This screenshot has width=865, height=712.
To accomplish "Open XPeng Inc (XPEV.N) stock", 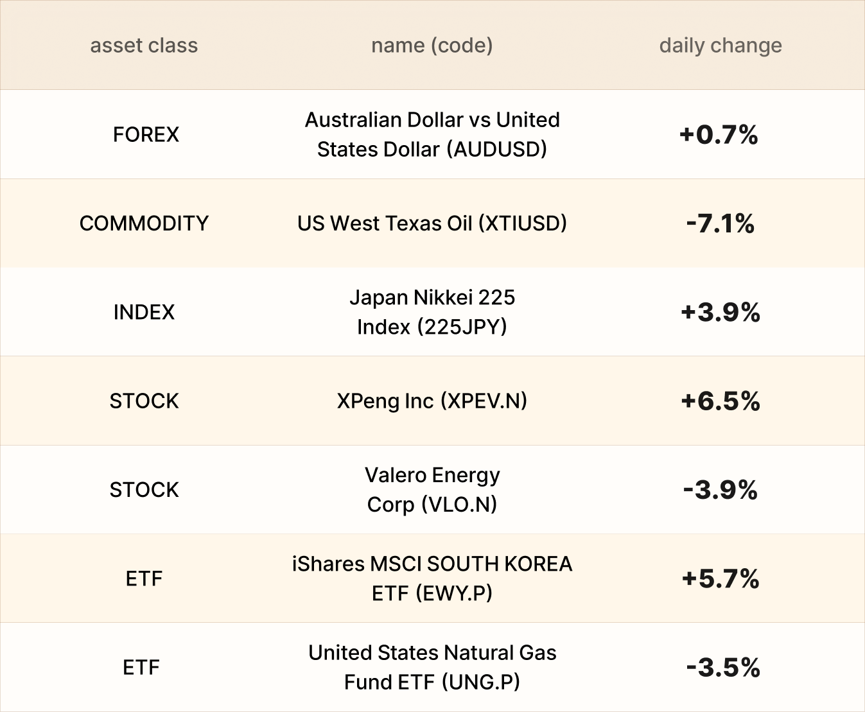I will pos(432,401).
